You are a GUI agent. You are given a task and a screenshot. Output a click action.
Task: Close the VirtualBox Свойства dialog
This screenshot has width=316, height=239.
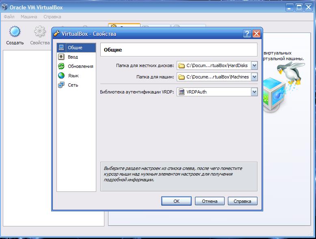(x=256, y=34)
